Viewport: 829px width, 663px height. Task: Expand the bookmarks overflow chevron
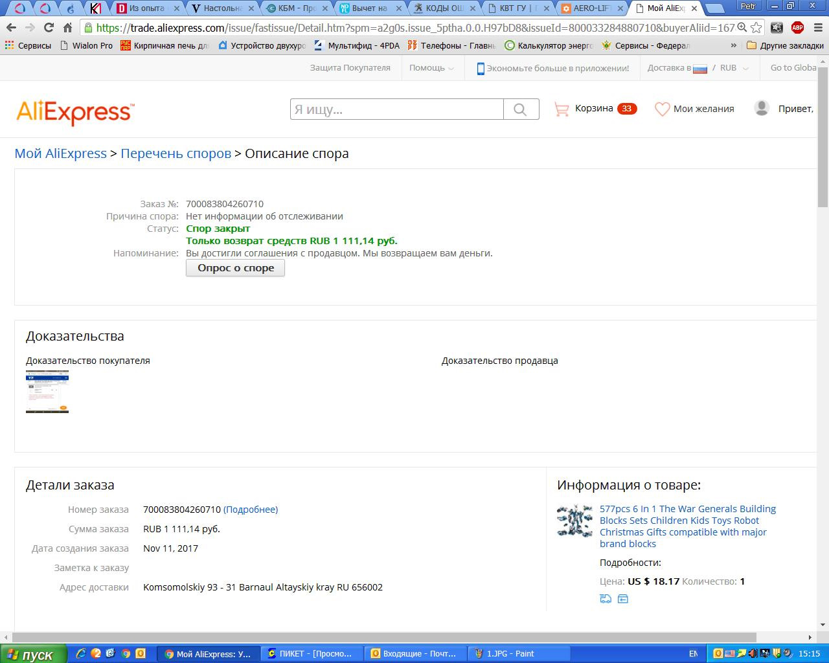[733, 45]
